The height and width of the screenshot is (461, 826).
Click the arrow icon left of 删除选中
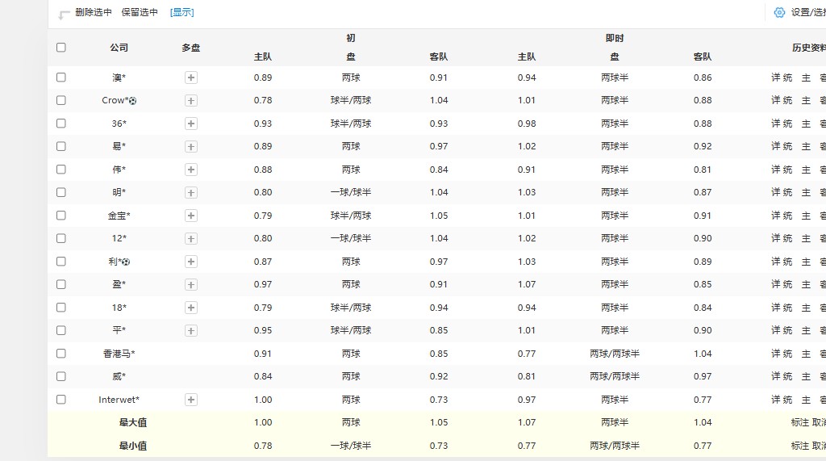pos(64,15)
